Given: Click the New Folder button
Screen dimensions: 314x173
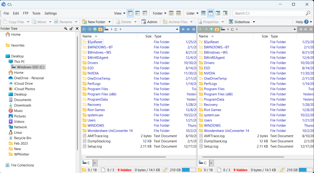Looking at the screenshot, I should click(94, 22).
